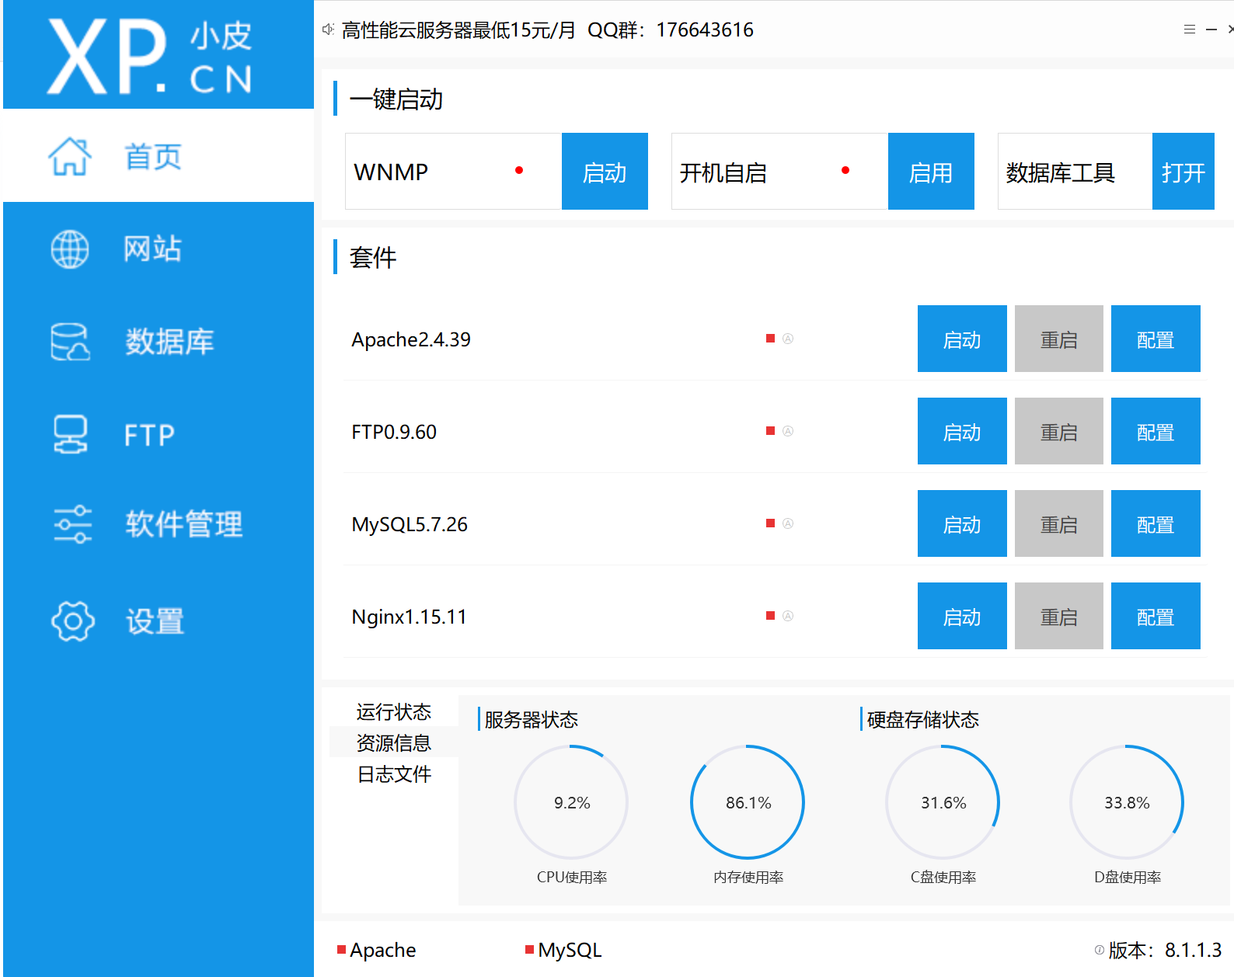Click the software management sliders icon
Viewport: 1234px width, 977px height.
pos(72,524)
